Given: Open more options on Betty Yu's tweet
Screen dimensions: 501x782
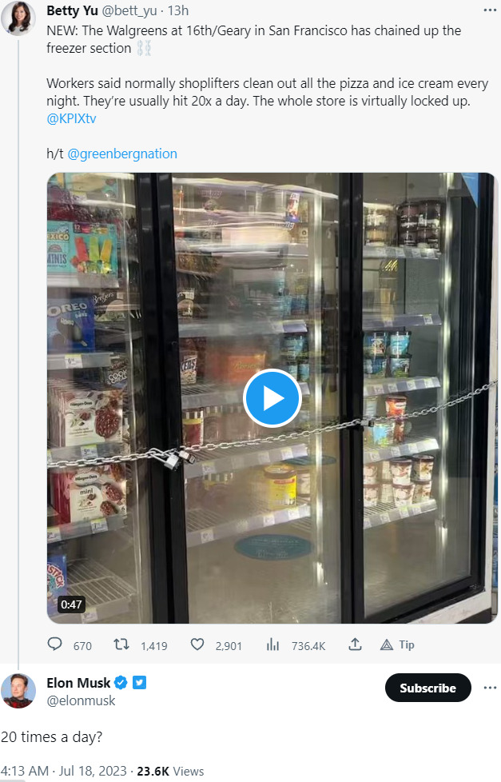Looking at the screenshot, I should [490, 10].
